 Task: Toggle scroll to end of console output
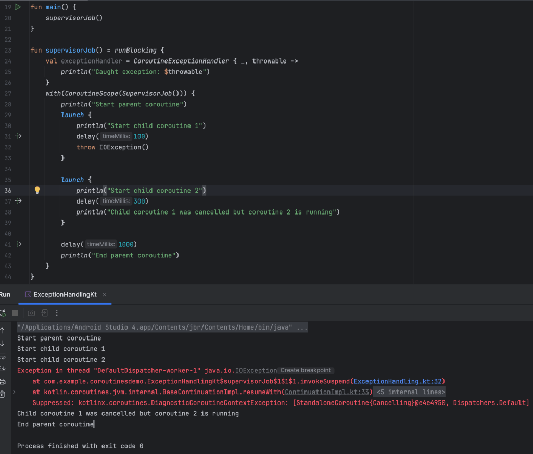tap(3, 369)
